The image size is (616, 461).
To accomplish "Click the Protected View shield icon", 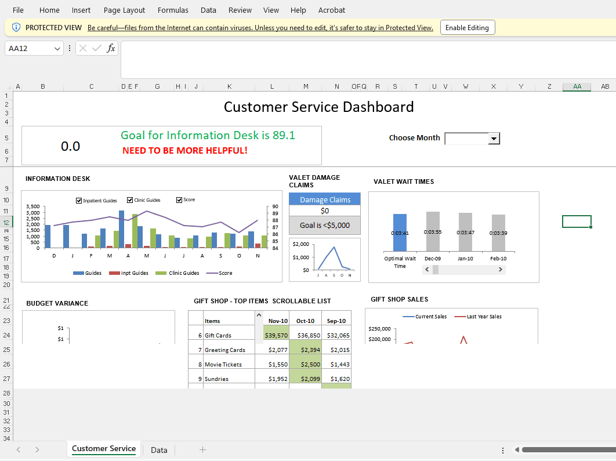I will pos(16,27).
